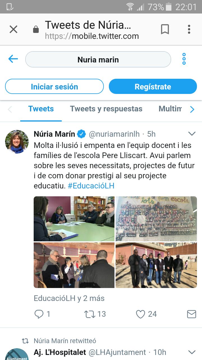Open the meeting room photo thumbnail

[74, 219]
